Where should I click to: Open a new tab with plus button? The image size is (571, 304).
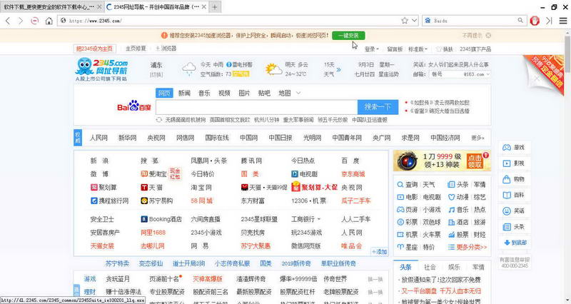click(x=215, y=7)
